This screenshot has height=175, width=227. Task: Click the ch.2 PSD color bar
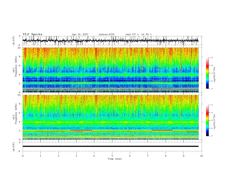point(207,120)
